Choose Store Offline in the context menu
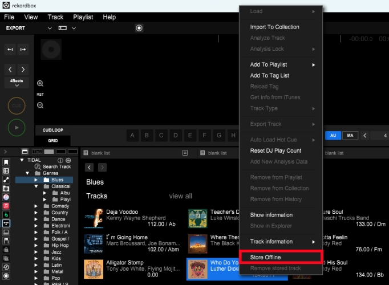The width and height of the screenshot is (389, 285). (x=281, y=257)
